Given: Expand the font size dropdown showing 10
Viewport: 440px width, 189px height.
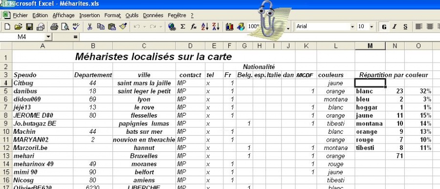Looking at the screenshot, I should click(372, 27).
